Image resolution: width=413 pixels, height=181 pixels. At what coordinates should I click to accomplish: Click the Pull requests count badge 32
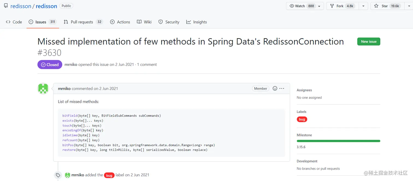tap(99, 22)
